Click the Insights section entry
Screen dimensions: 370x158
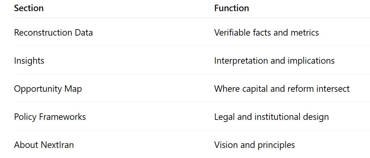tap(29, 61)
